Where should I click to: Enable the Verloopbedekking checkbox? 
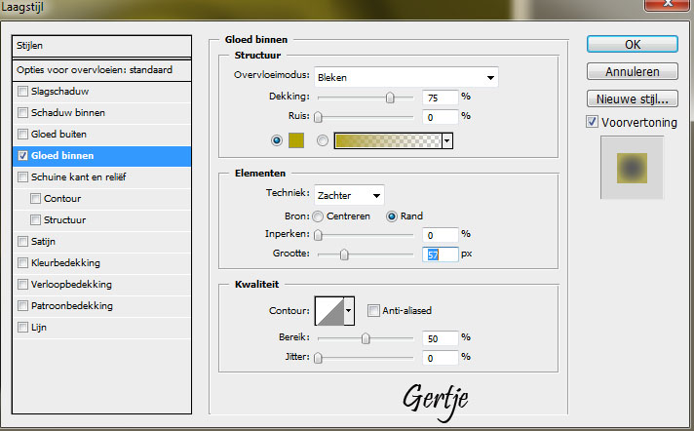coord(22,284)
